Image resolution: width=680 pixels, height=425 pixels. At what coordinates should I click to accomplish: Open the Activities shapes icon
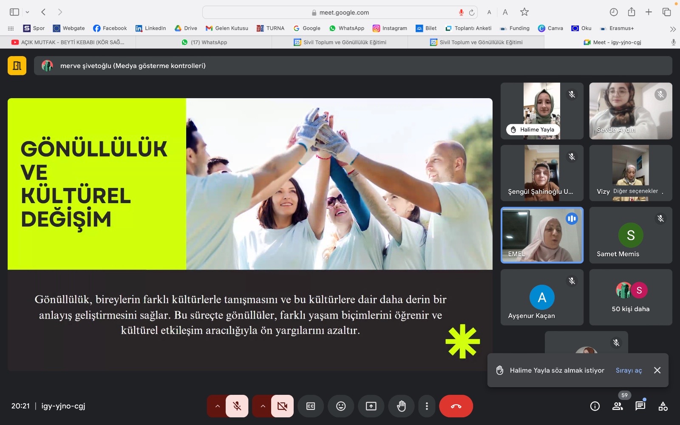coord(663,406)
